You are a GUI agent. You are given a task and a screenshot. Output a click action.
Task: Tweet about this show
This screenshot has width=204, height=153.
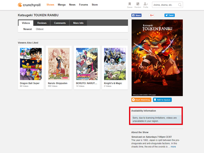tap(170, 15)
